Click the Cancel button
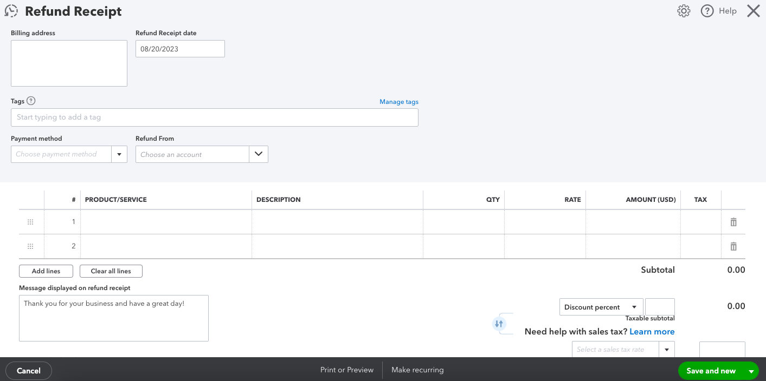Image resolution: width=766 pixels, height=381 pixels. click(x=29, y=371)
